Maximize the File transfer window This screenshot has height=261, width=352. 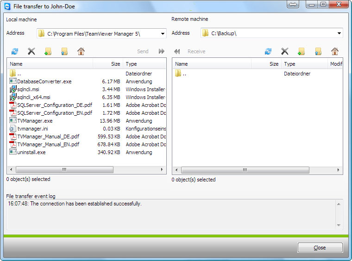point(323,4)
